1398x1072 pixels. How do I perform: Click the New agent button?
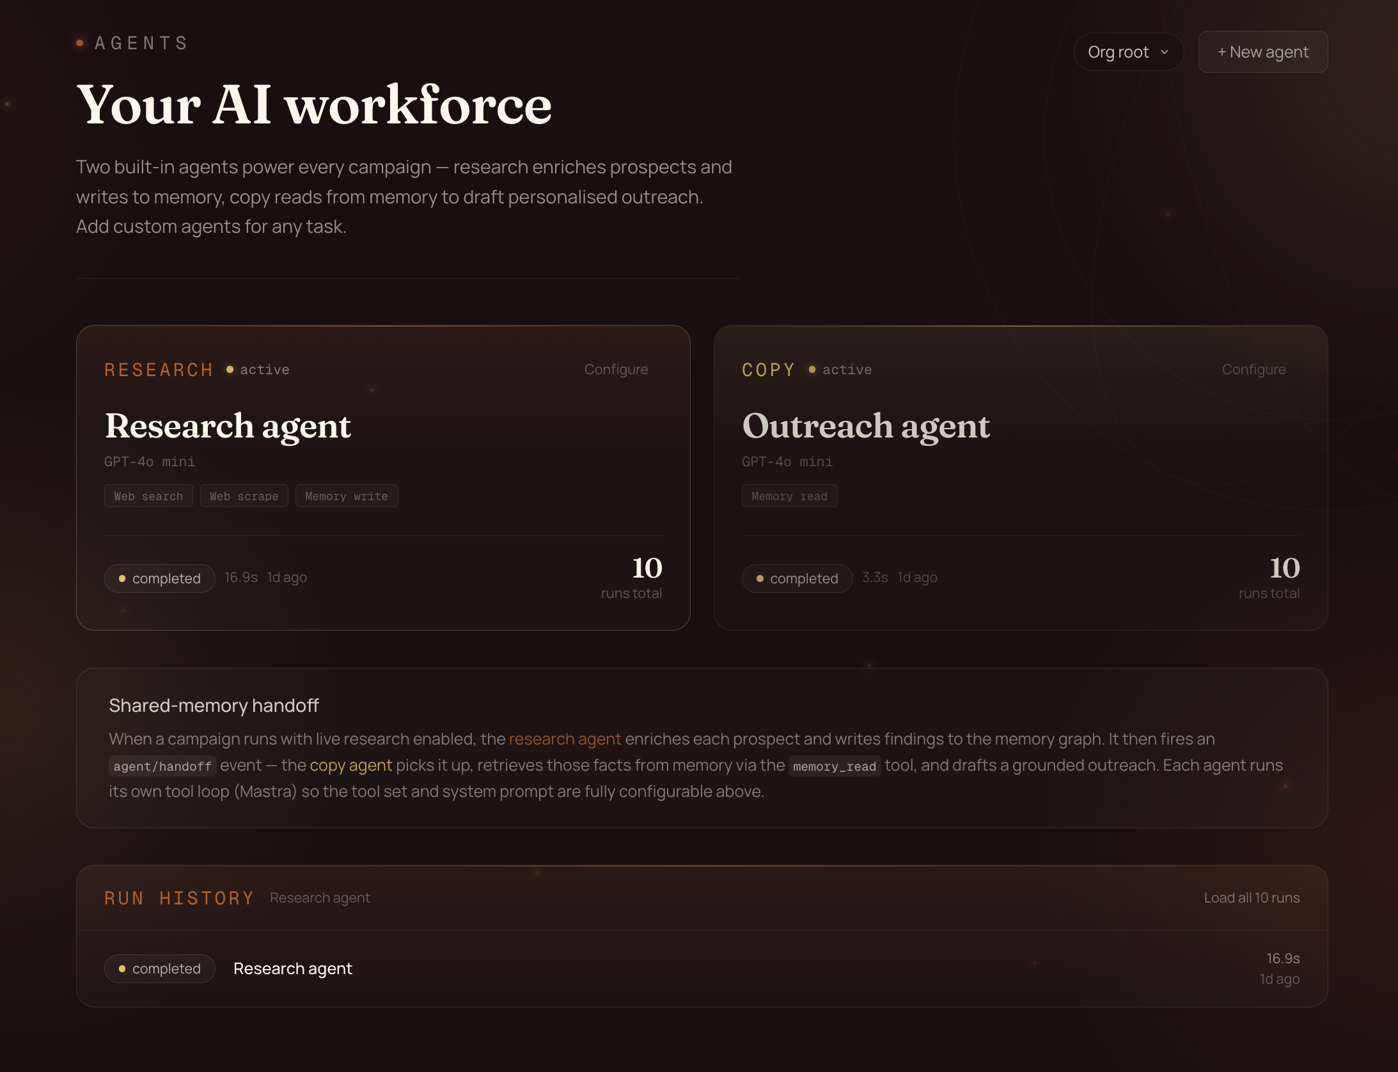(x=1262, y=52)
